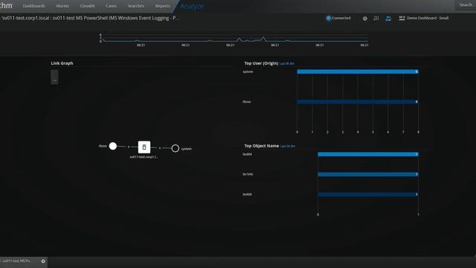Screen dimensions: 476x268
Task: Click the 'system' label in Top User chart
Action: tap(248, 71)
